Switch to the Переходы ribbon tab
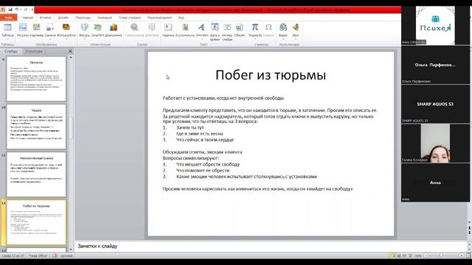Screen dimensions: 472x265 83,18
